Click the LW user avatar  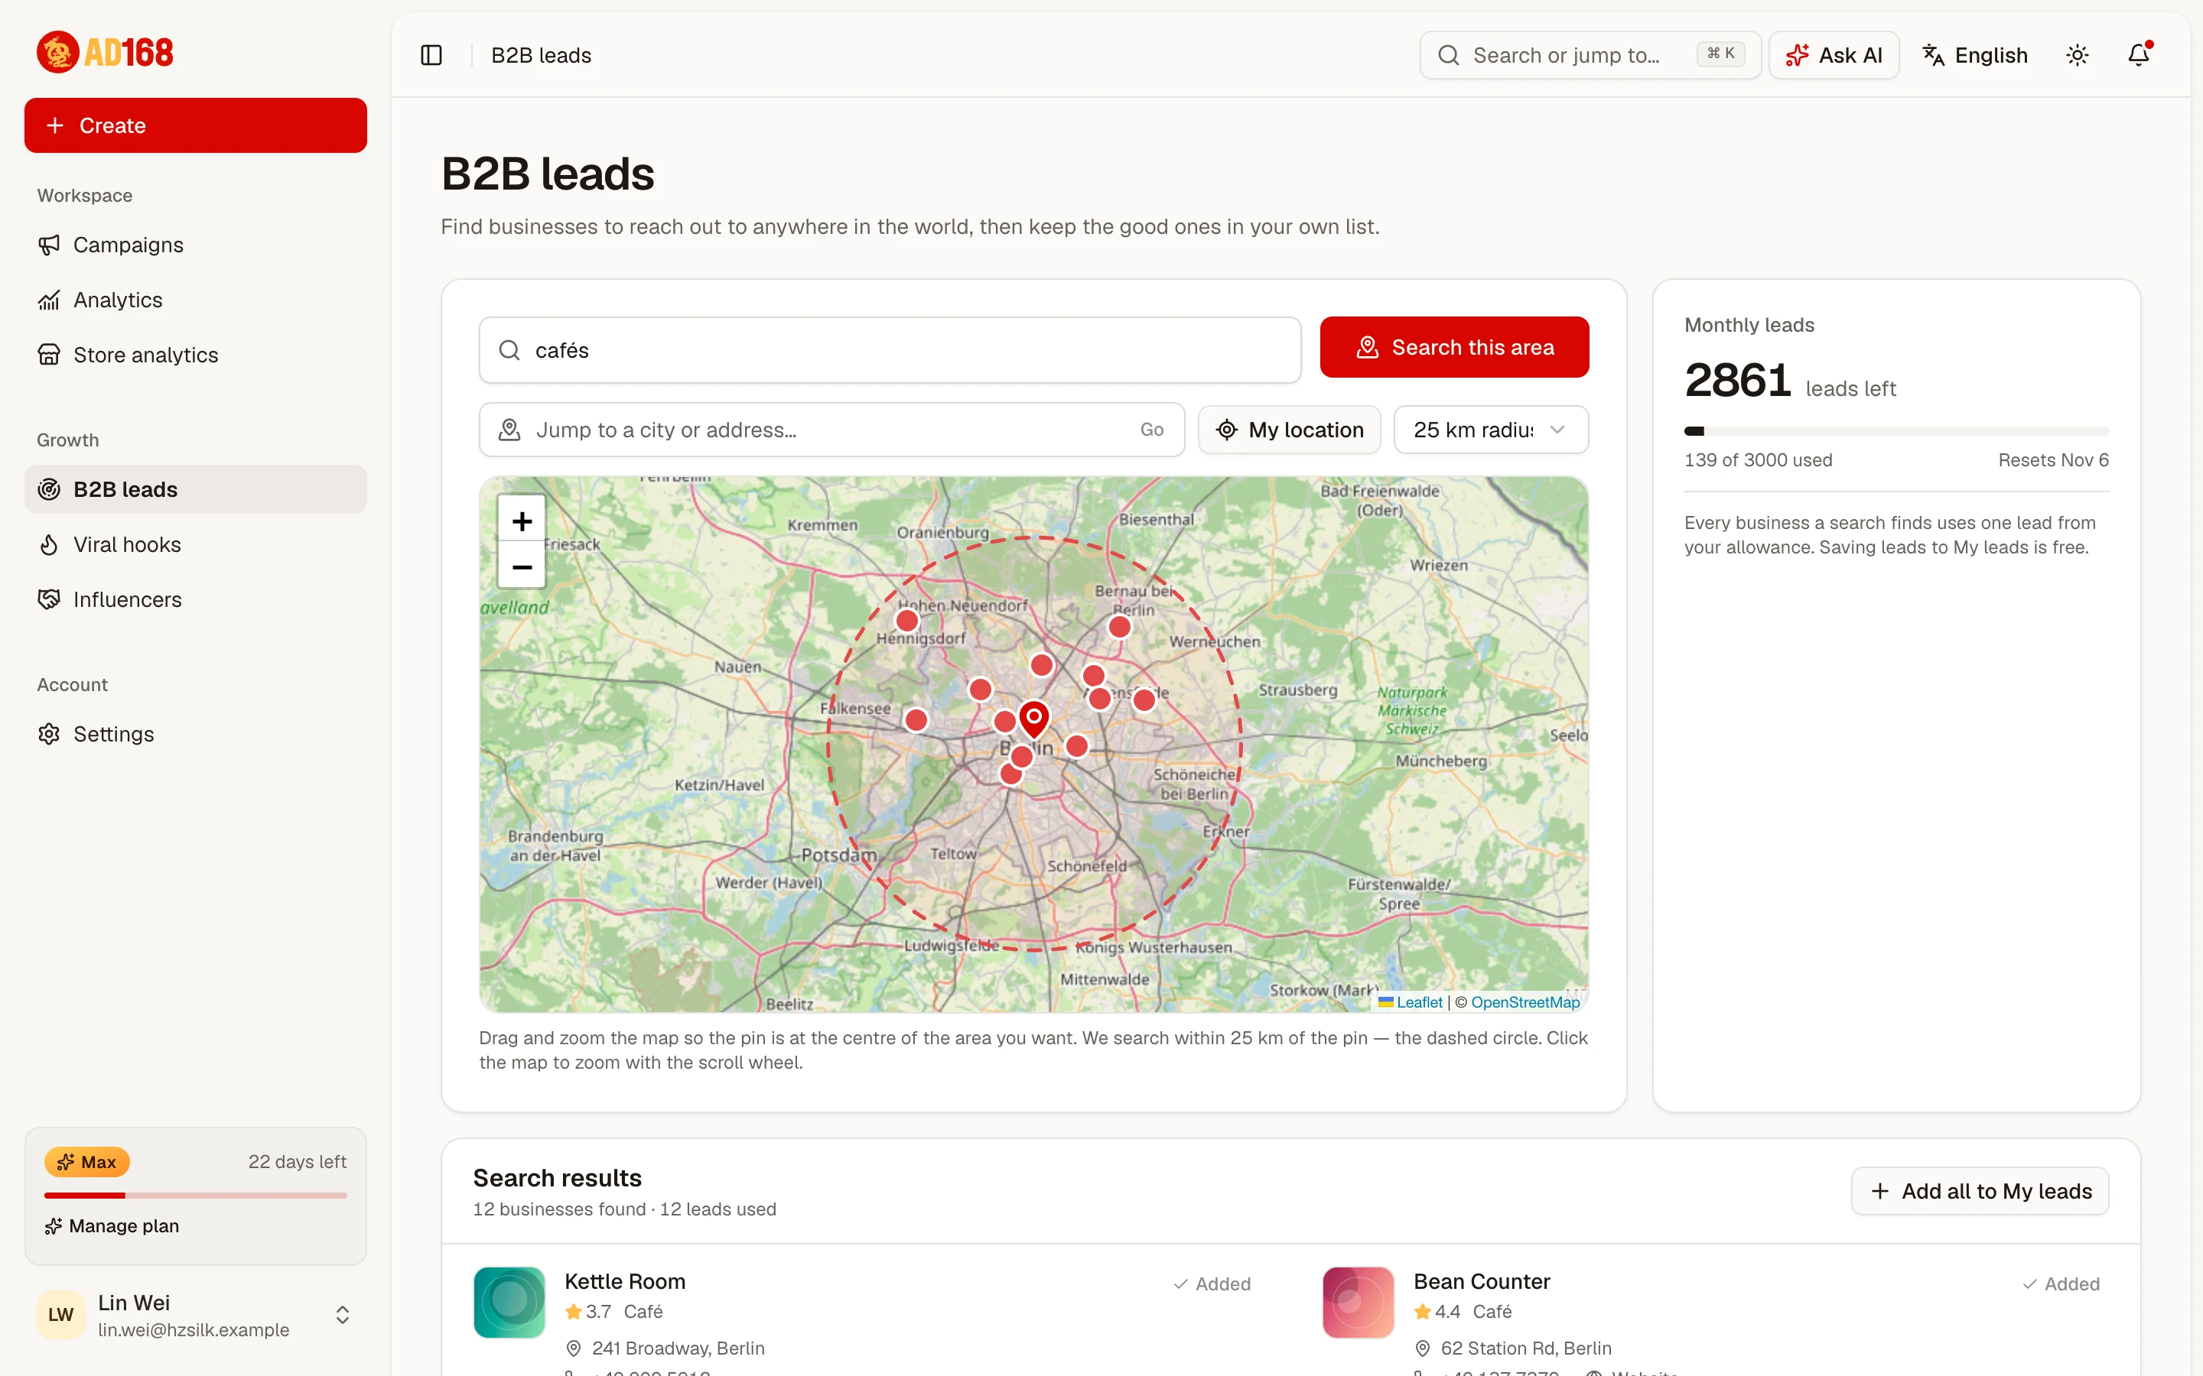(x=61, y=1315)
